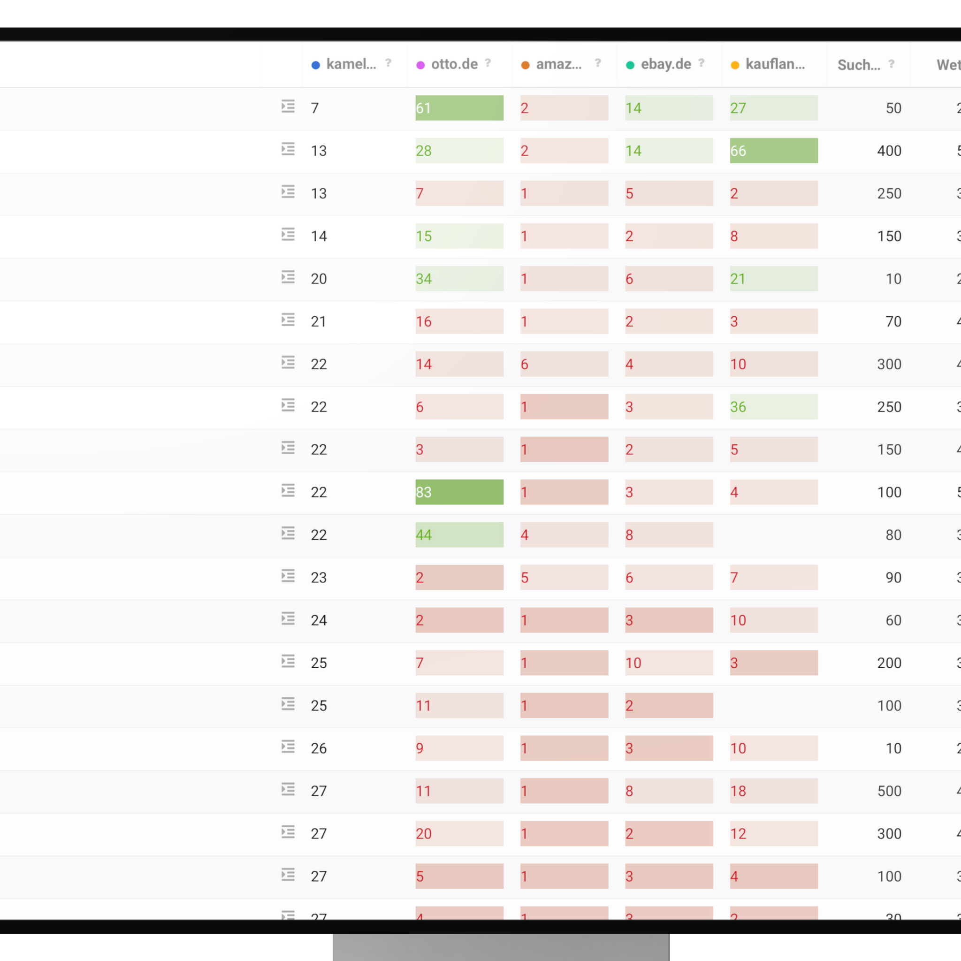Select the otto.de cell showing 61
Image resolution: width=961 pixels, height=961 pixels.
(459, 108)
